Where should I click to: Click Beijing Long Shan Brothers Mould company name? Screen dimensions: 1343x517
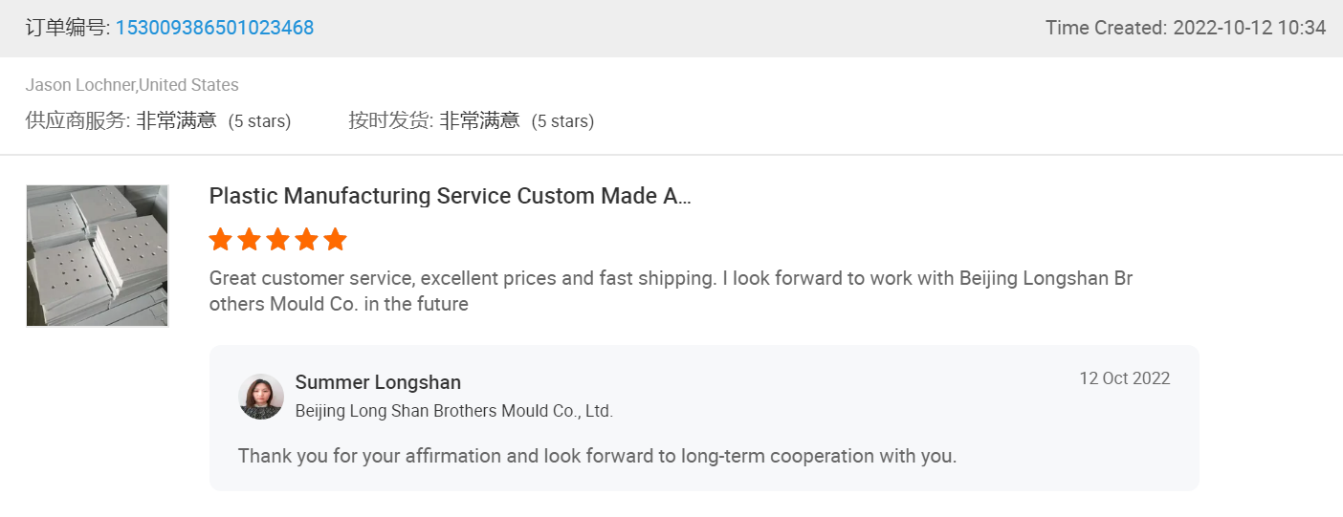(x=453, y=411)
